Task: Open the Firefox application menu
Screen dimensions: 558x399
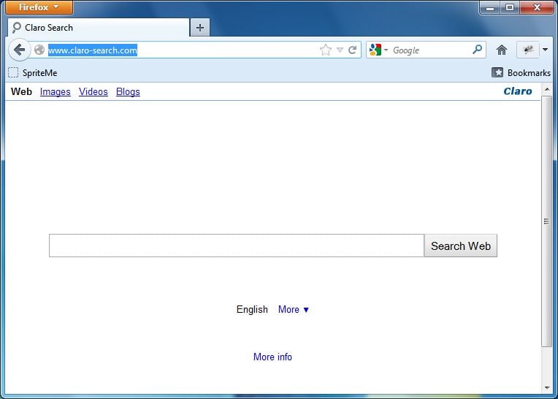Action: click(x=39, y=7)
